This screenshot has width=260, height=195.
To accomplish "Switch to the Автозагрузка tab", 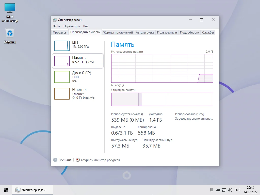I will click(x=145, y=32).
